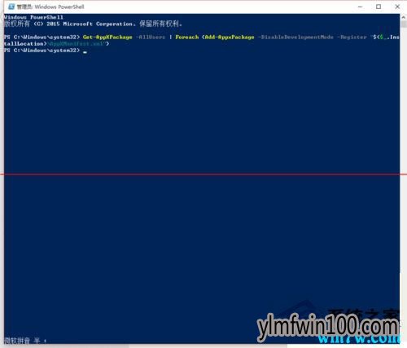407x348 pixels.
Task: Close the Windows PowerShell window
Action: click(397, 7)
